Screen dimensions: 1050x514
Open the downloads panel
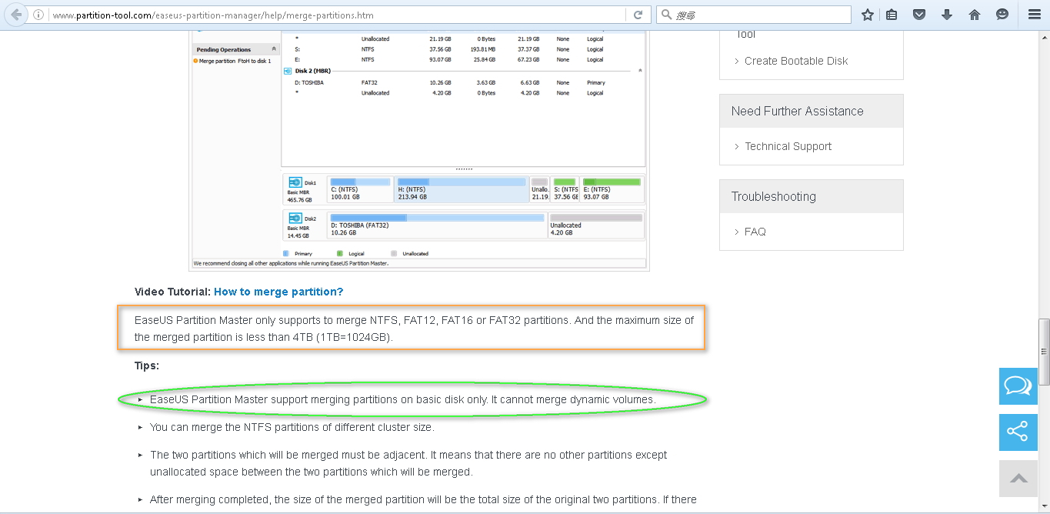tap(947, 15)
